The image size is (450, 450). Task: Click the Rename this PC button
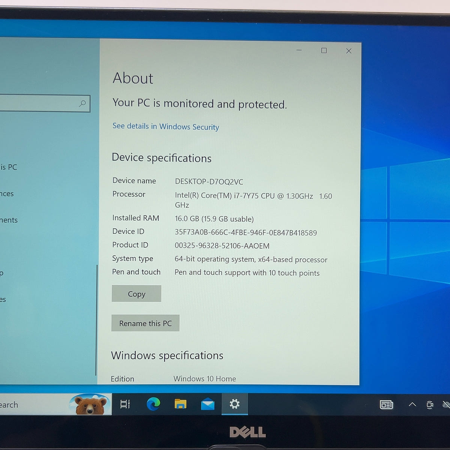[x=145, y=323]
